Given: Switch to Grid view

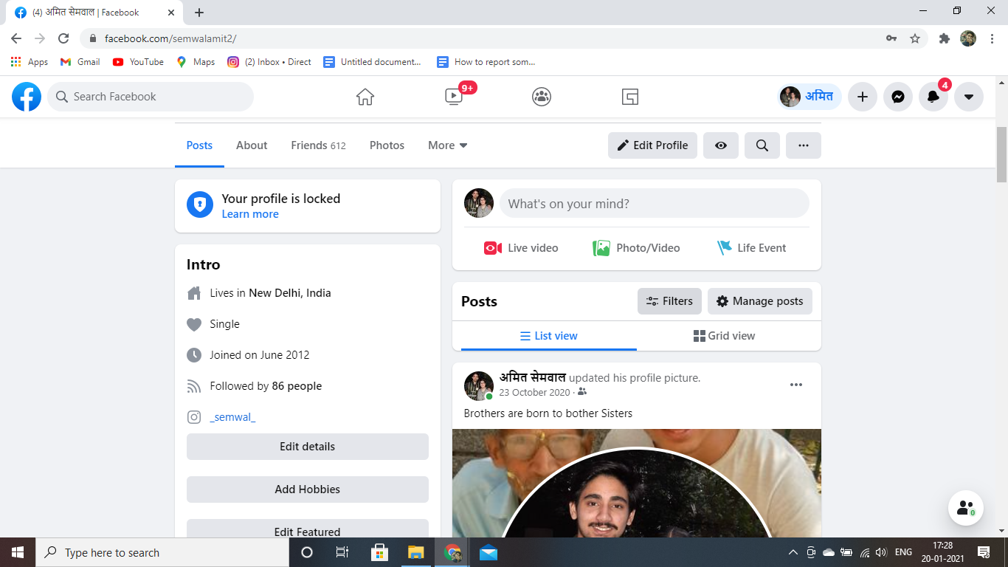Looking at the screenshot, I should (x=724, y=336).
